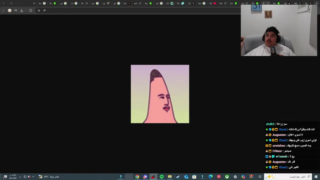
Task: Open the red circular app in the taskbar
Action: [219, 177]
